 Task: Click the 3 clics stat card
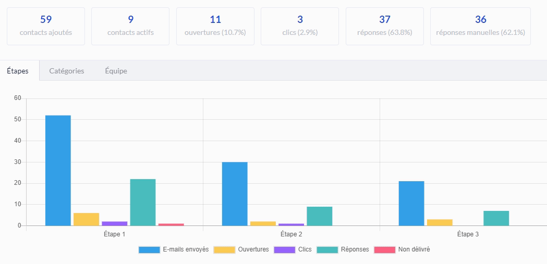(x=300, y=26)
